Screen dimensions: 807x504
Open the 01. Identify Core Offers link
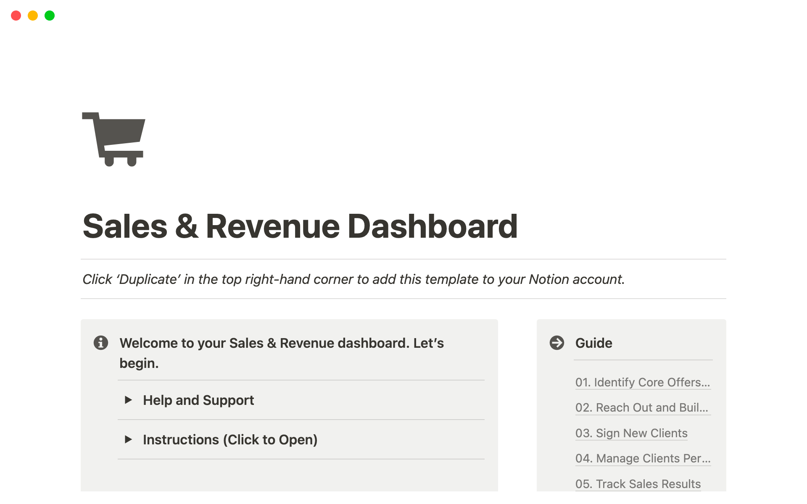[x=642, y=382]
